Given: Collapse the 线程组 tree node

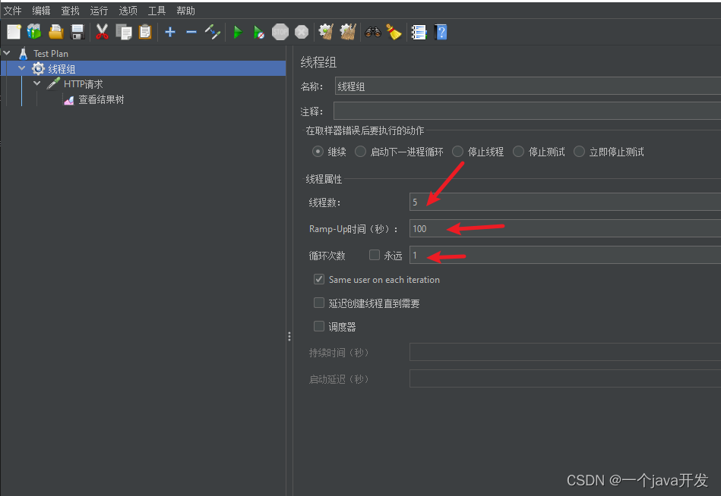Looking at the screenshot, I should click(21, 68).
